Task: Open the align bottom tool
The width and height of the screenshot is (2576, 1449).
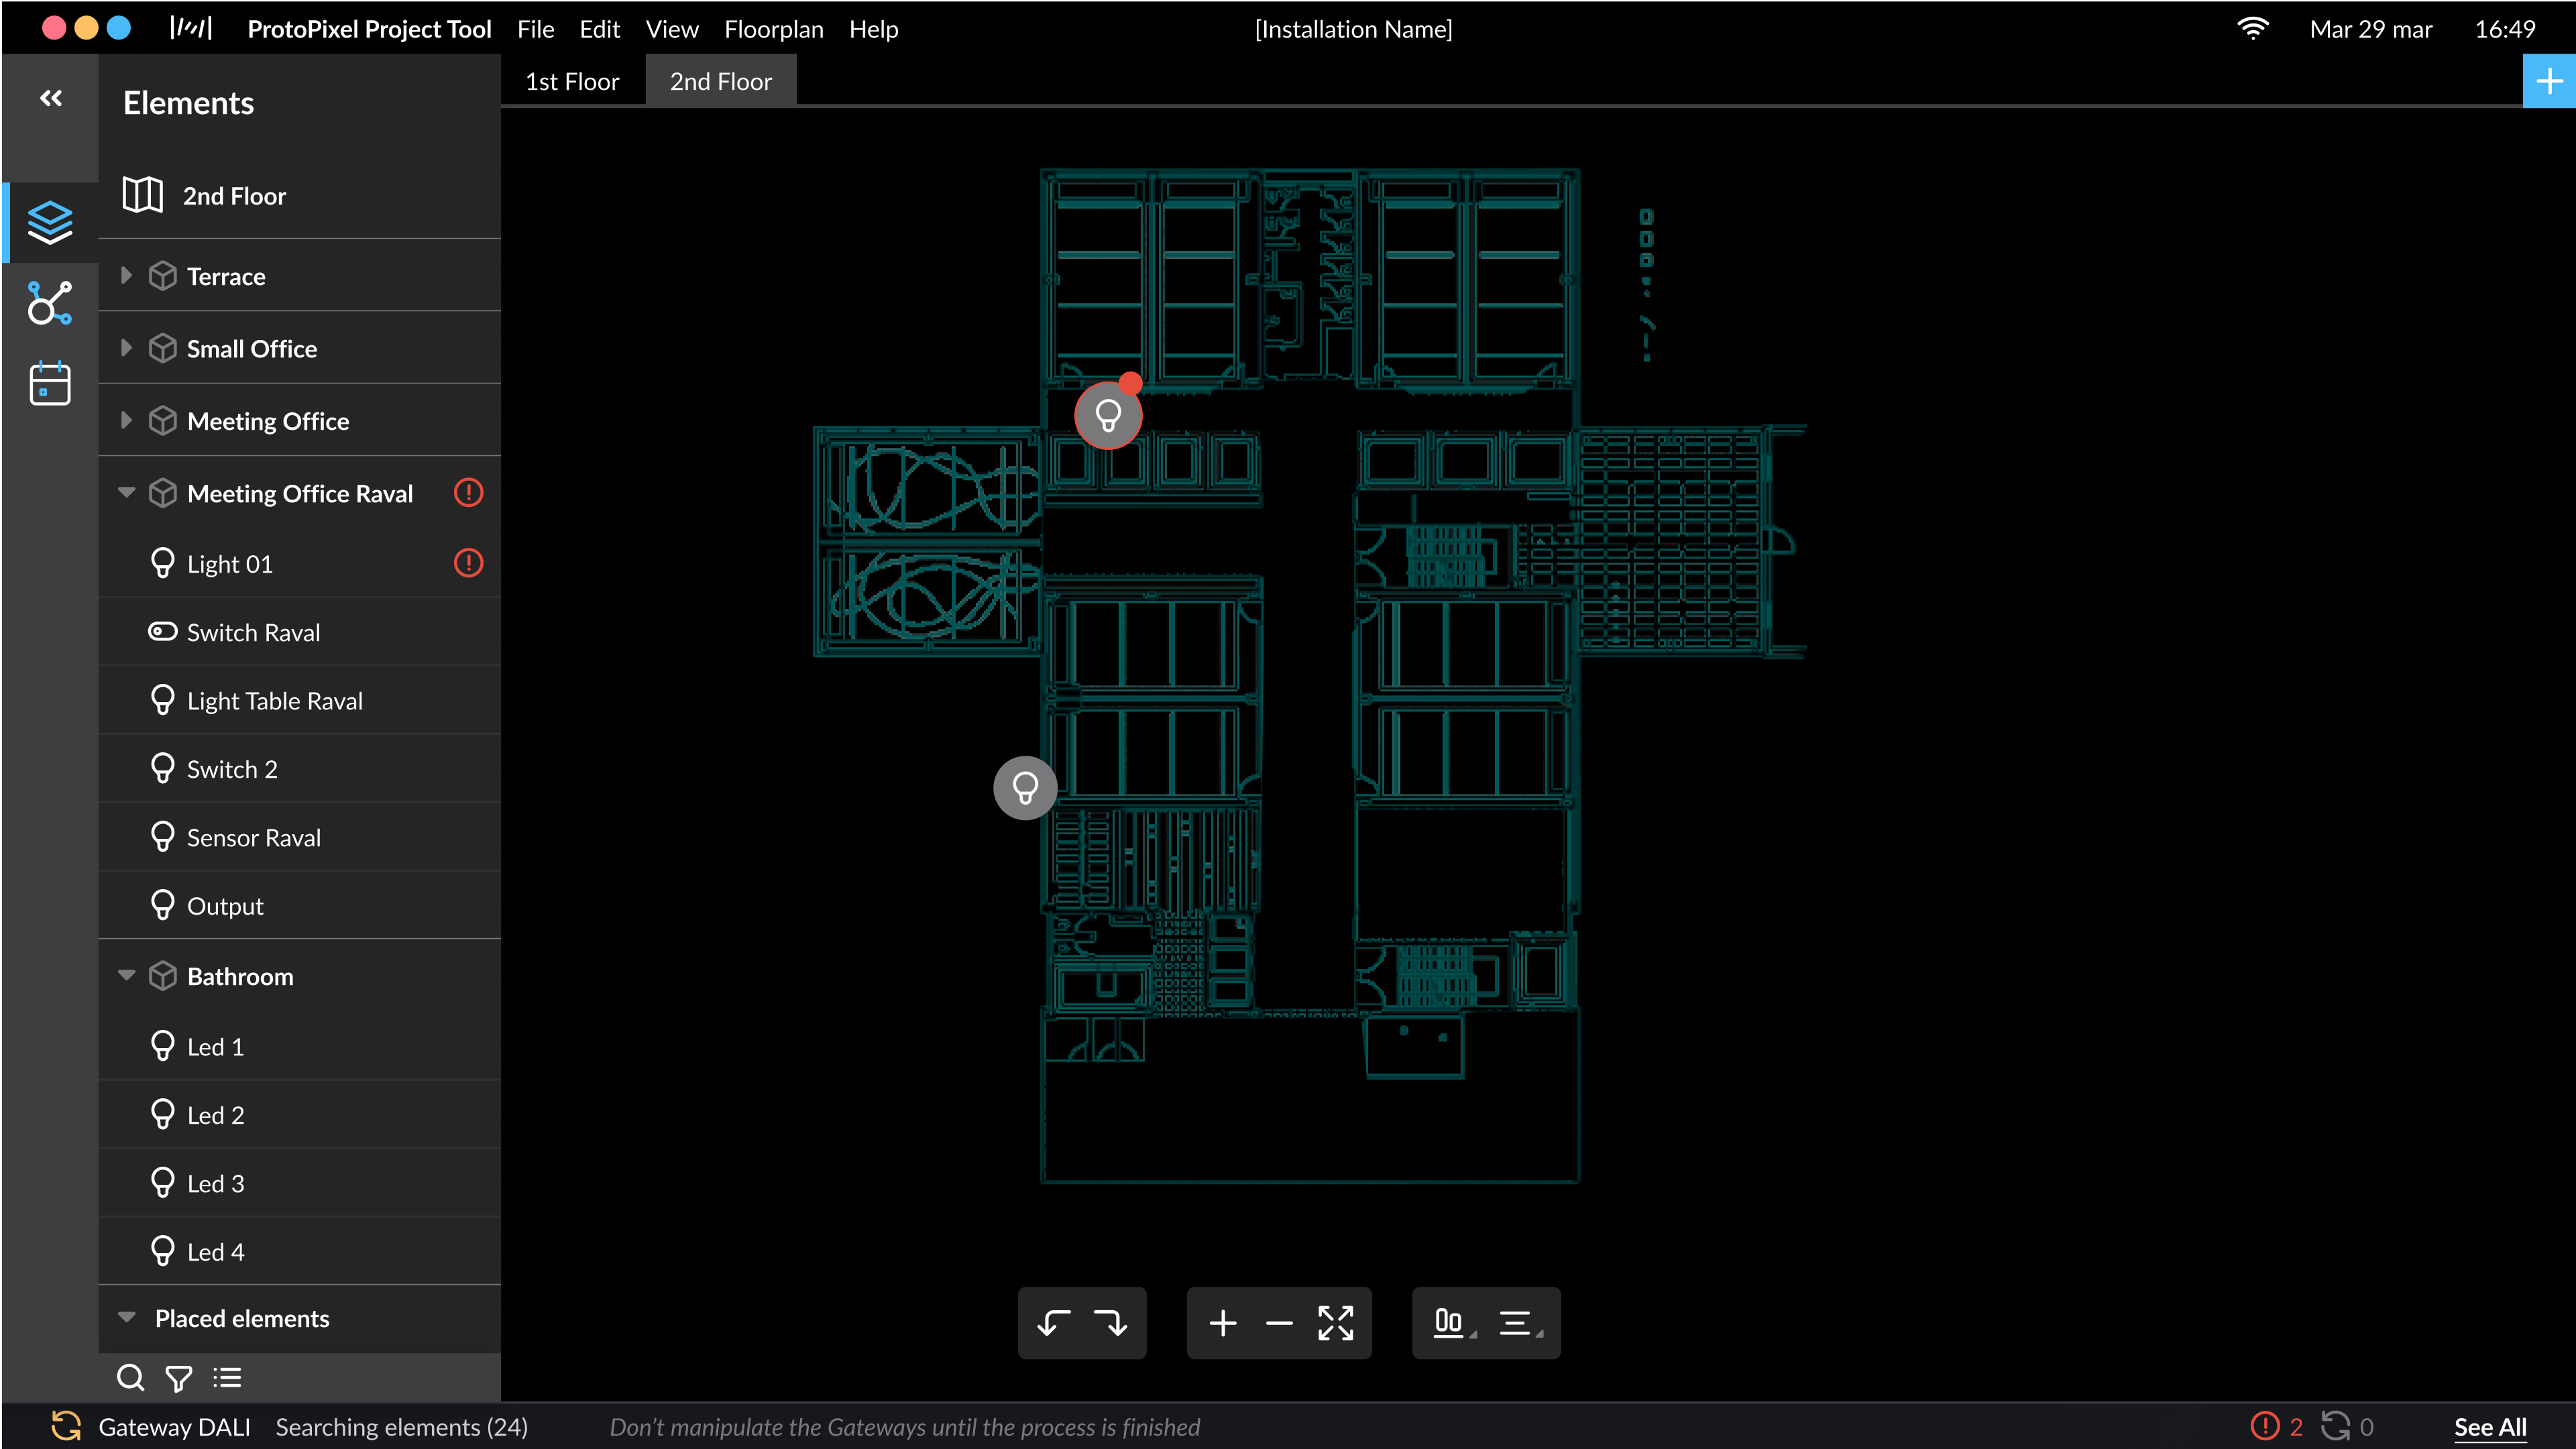Action: 1454,1323
